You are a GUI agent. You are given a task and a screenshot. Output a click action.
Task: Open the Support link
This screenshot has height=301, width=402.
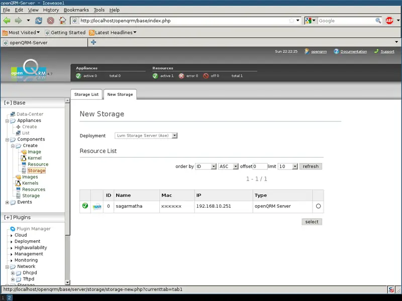(x=387, y=52)
